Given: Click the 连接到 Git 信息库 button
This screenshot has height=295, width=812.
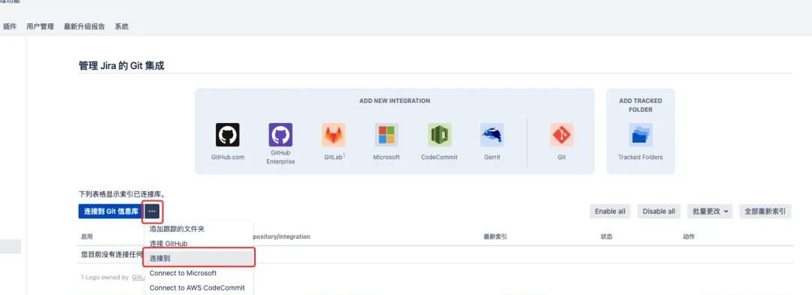Looking at the screenshot, I should (x=111, y=212).
